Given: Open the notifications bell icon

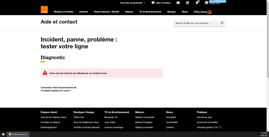Looking at the screenshot, I should [197, 3].
